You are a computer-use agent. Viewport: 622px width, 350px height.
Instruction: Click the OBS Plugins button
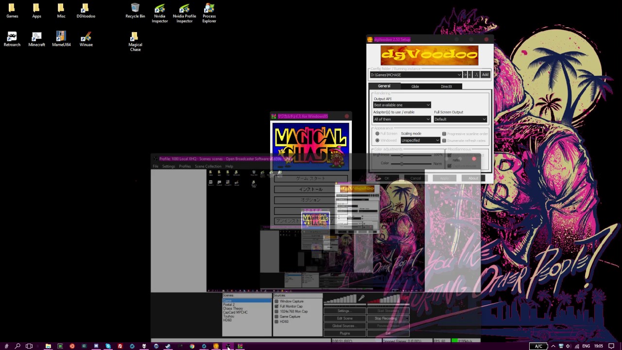point(344,333)
